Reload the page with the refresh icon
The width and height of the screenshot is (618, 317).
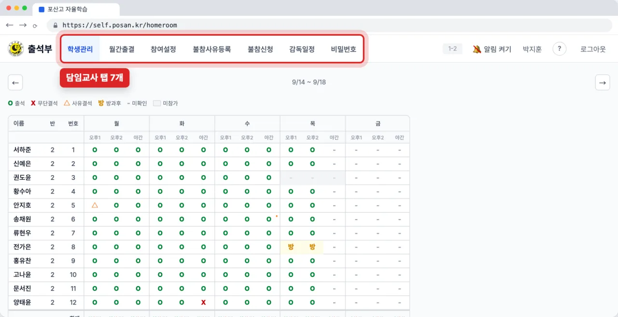(x=35, y=26)
